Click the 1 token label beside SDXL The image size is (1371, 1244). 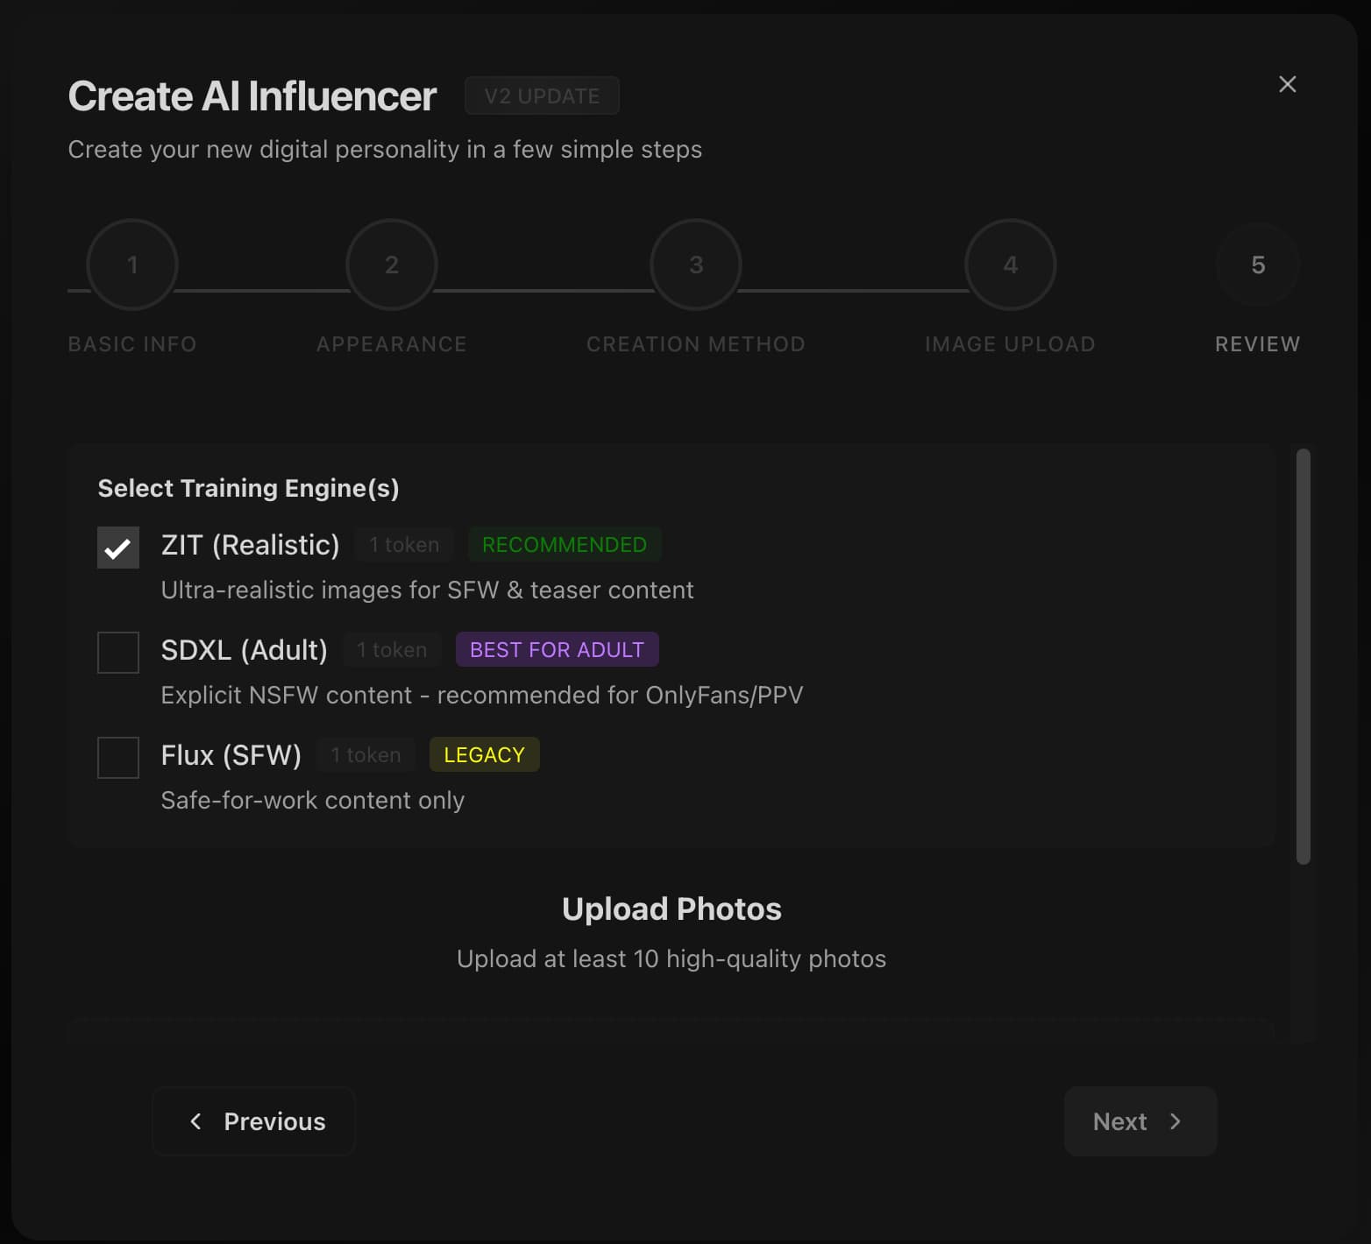[391, 649]
